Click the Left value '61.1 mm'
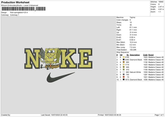The width and height of the screenshot is (165, 117). (133, 27)
